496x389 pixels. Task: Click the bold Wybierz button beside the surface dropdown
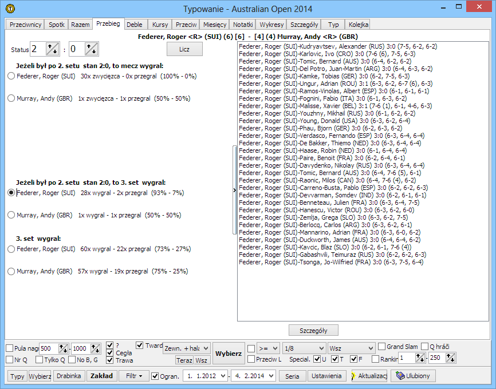(229, 354)
